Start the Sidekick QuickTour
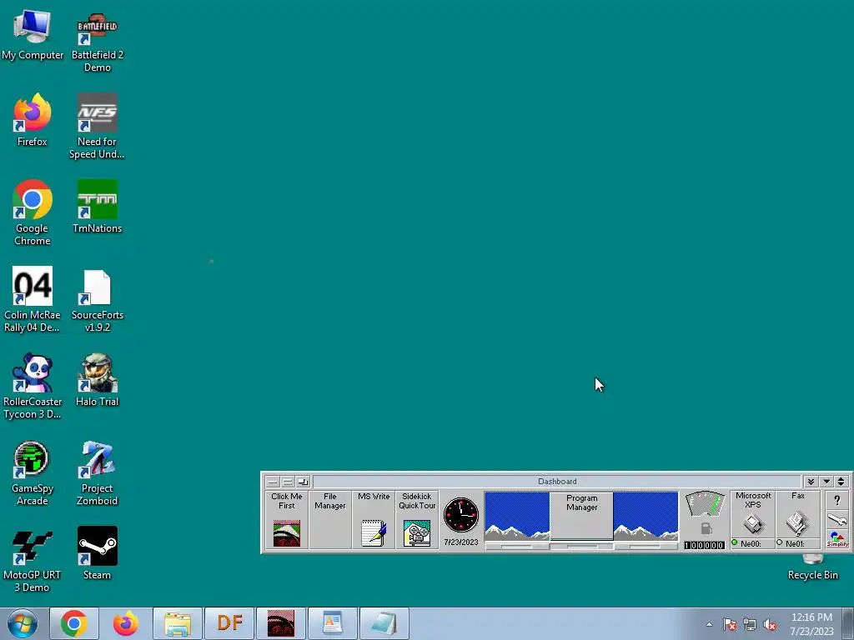Image resolution: width=854 pixels, height=640 pixels. pos(417,520)
